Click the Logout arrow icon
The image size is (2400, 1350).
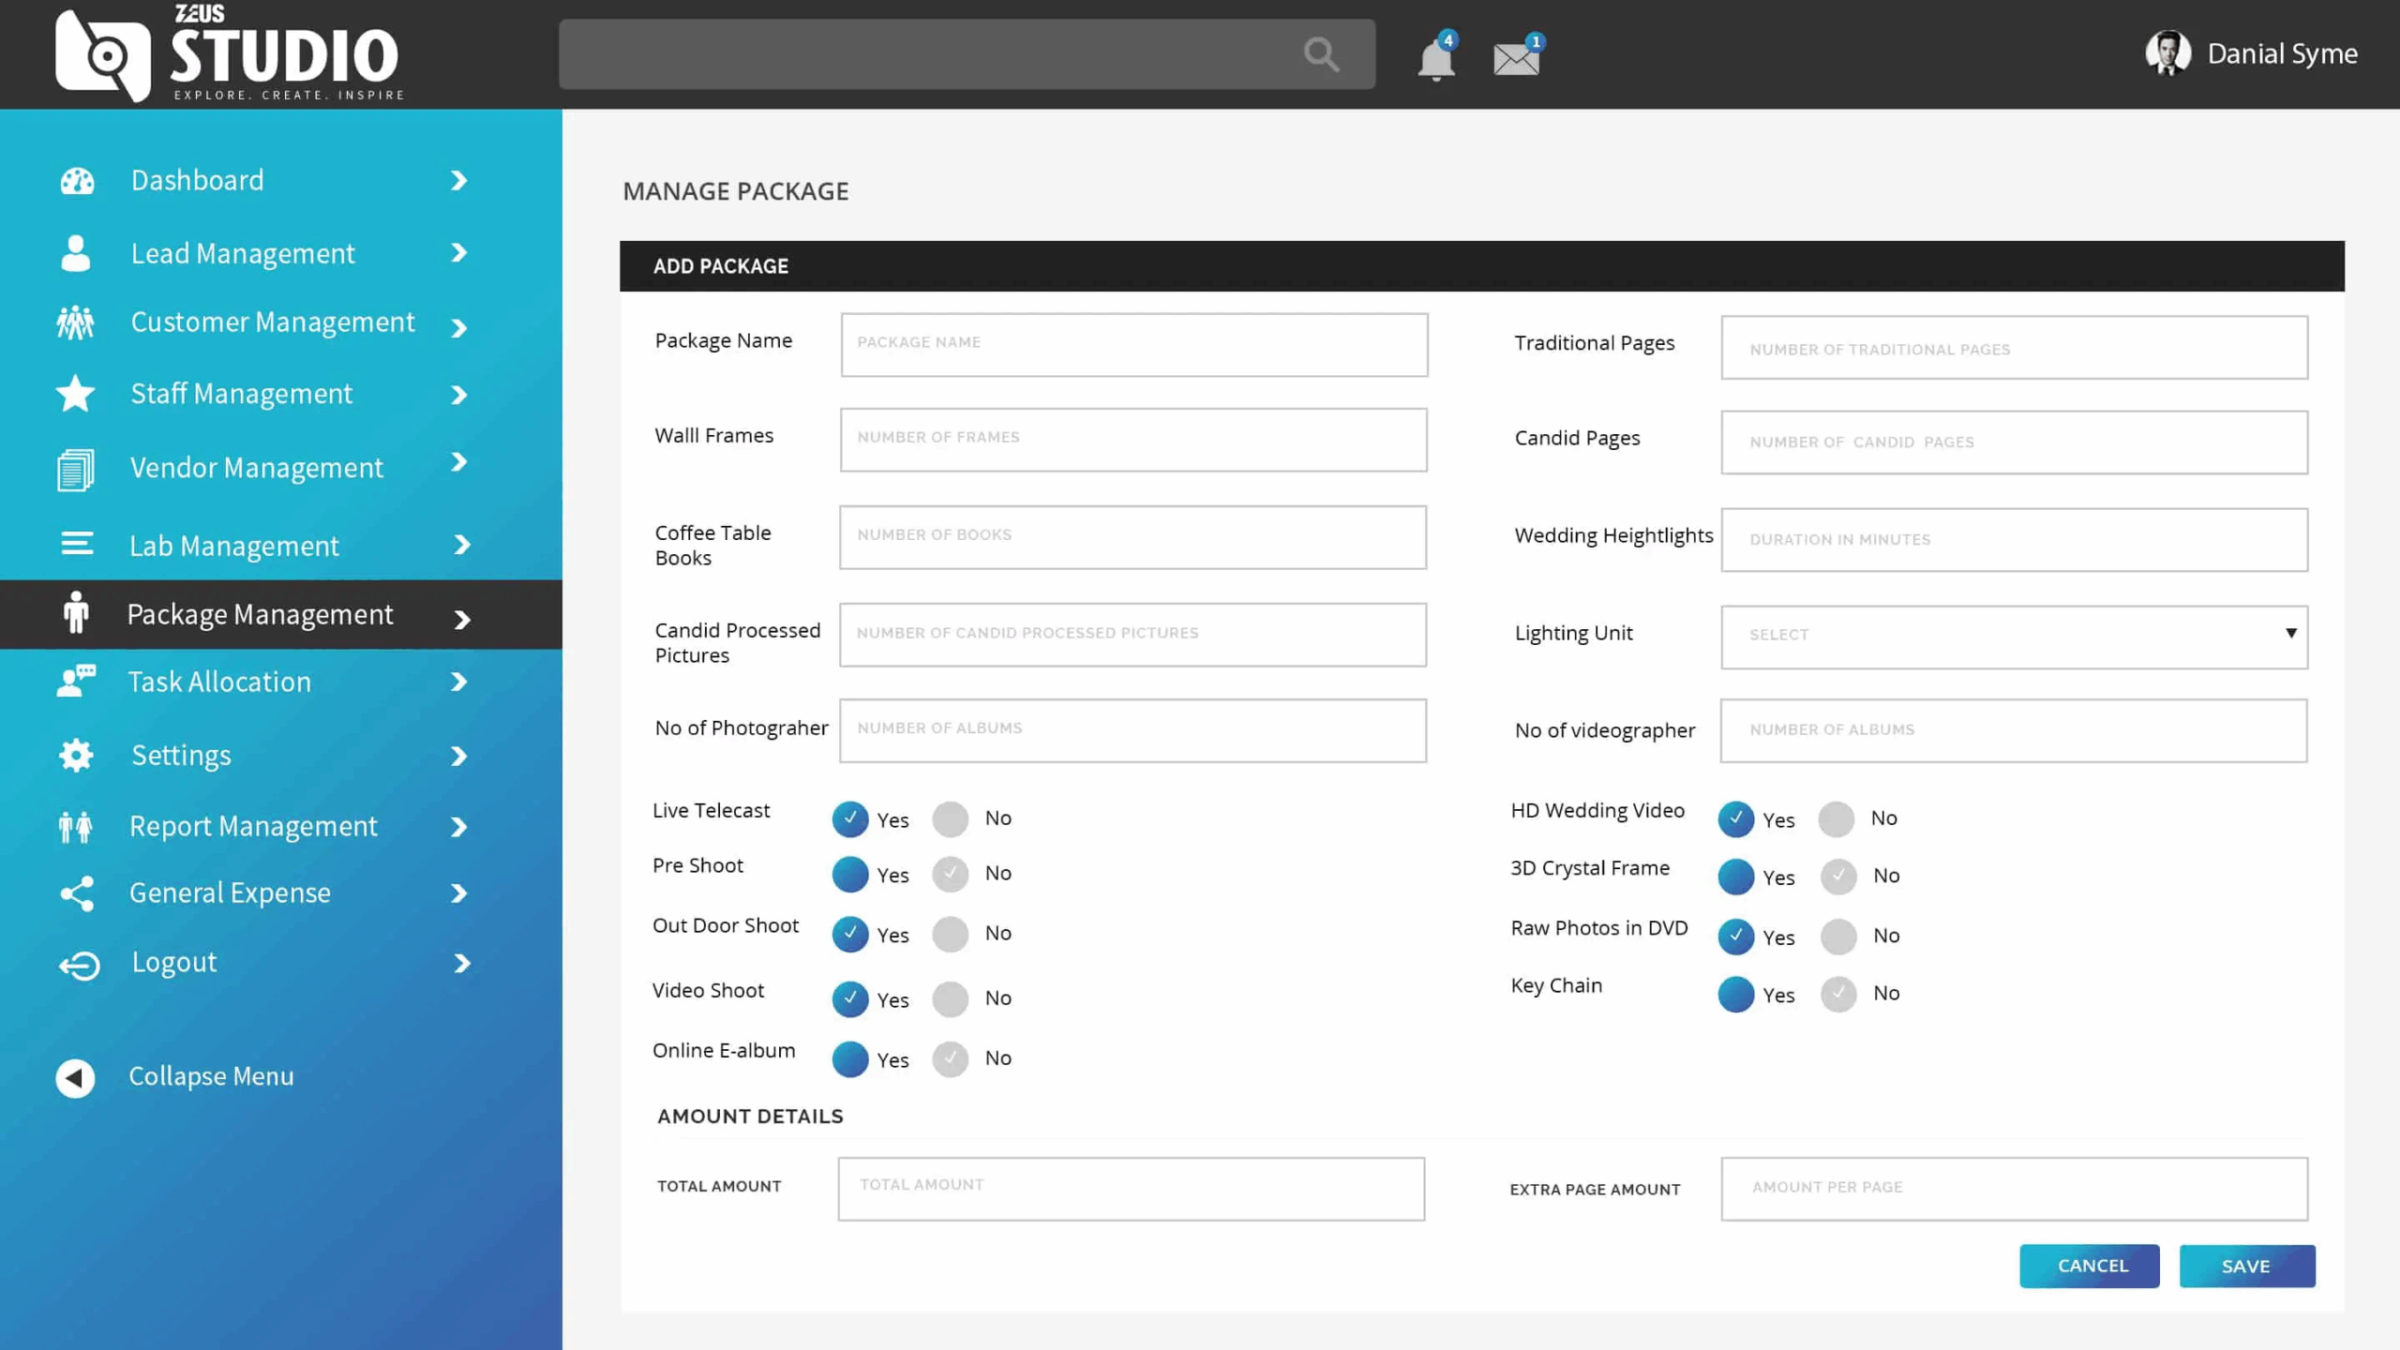pyautogui.click(x=79, y=965)
